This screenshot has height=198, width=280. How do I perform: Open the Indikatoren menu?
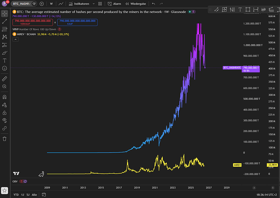[79, 4]
